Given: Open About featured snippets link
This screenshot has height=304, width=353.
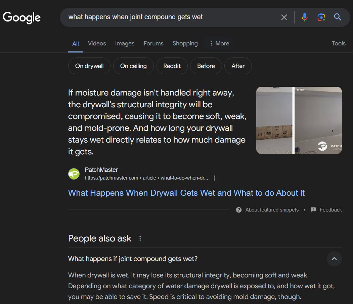Looking at the screenshot, I should 272,210.
